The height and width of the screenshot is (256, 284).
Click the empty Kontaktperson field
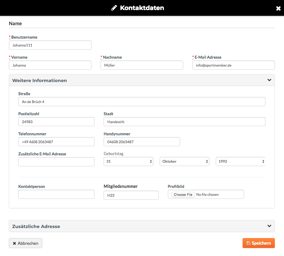point(56,194)
